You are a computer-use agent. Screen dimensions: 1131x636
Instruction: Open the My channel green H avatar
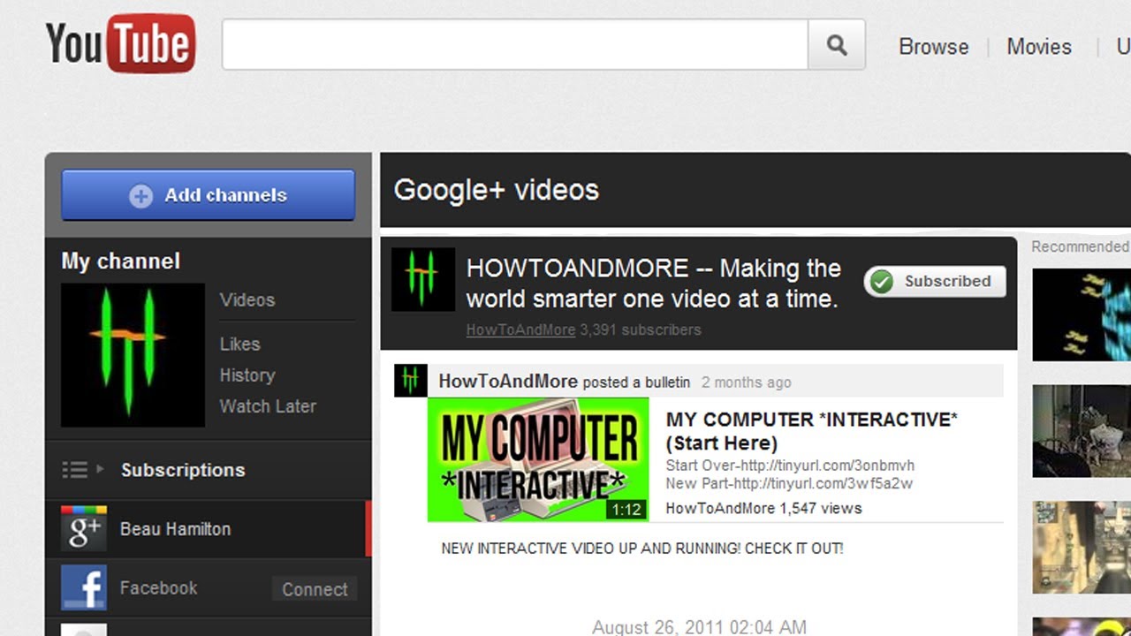coord(133,355)
